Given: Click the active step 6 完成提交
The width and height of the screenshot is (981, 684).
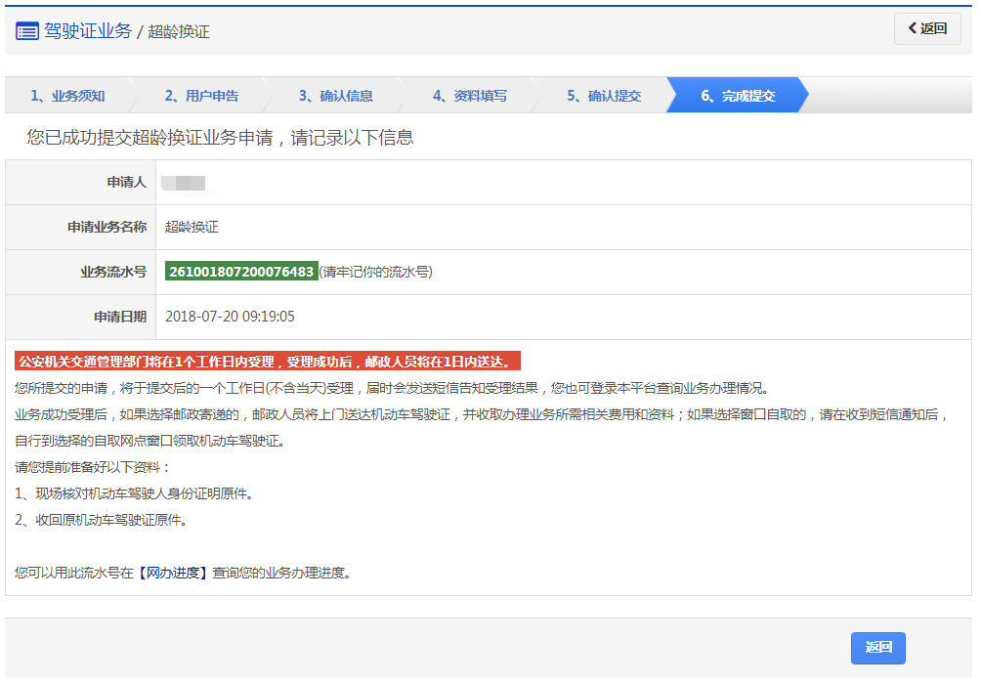Looking at the screenshot, I should click(x=738, y=96).
